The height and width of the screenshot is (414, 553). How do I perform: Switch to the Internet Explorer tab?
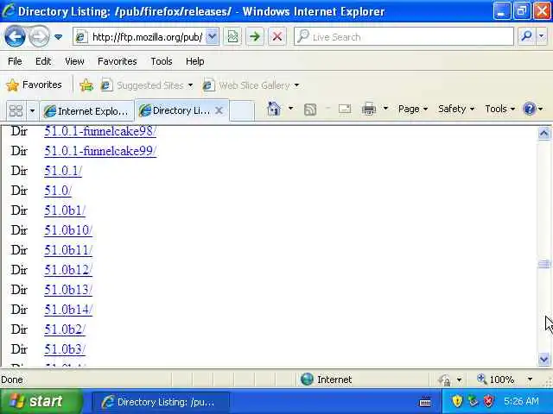[86, 111]
